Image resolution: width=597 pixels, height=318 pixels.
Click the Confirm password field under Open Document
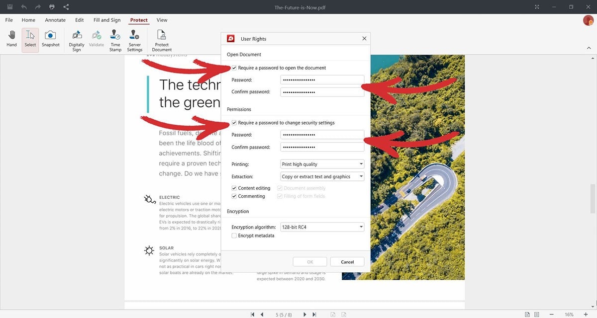pos(322,91)
